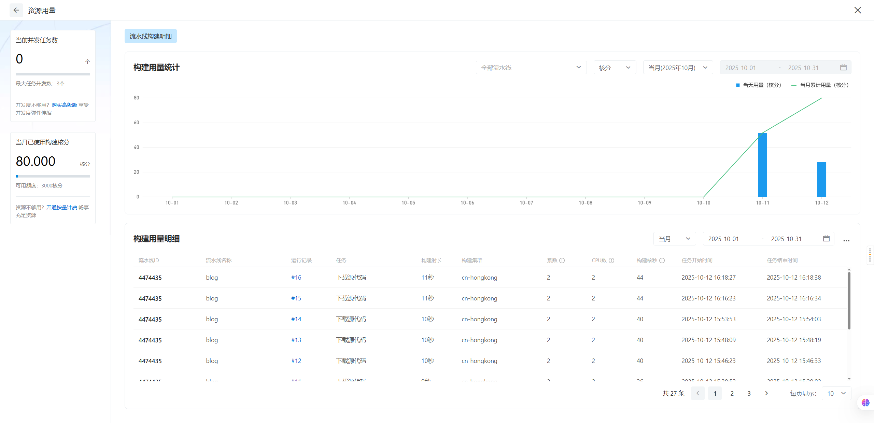Toggle 当月累计用量（核分）legend series

820,85
